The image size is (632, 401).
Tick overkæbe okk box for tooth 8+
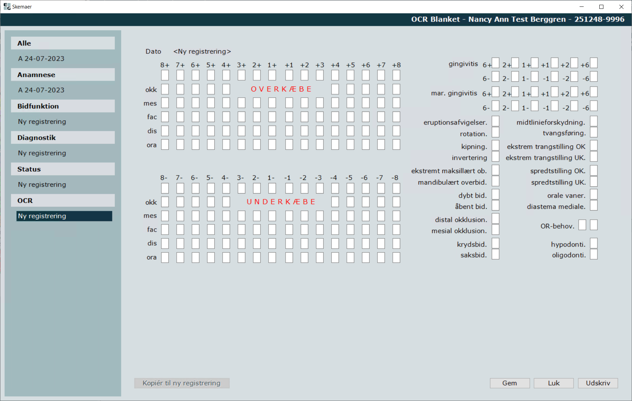pos(165,89)
